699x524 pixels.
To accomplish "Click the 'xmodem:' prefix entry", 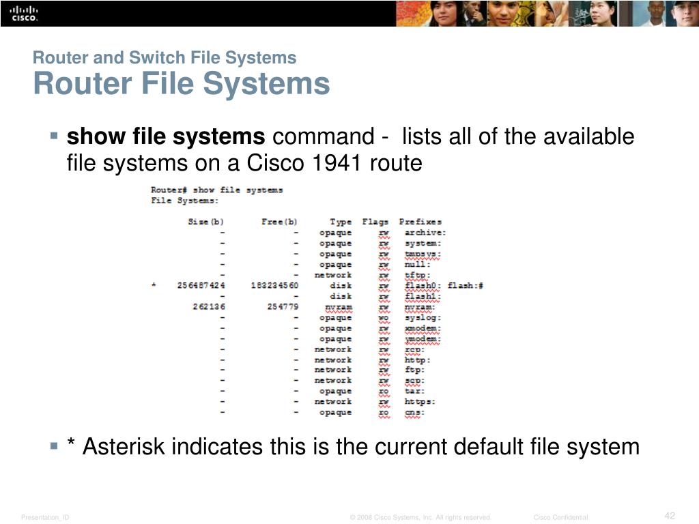I will click(423, 328).
